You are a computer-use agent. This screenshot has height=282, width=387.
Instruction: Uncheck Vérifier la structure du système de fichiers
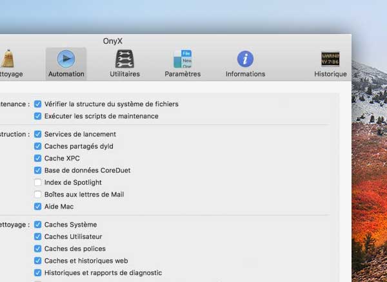pyautogui.click(x=38, y=104)
